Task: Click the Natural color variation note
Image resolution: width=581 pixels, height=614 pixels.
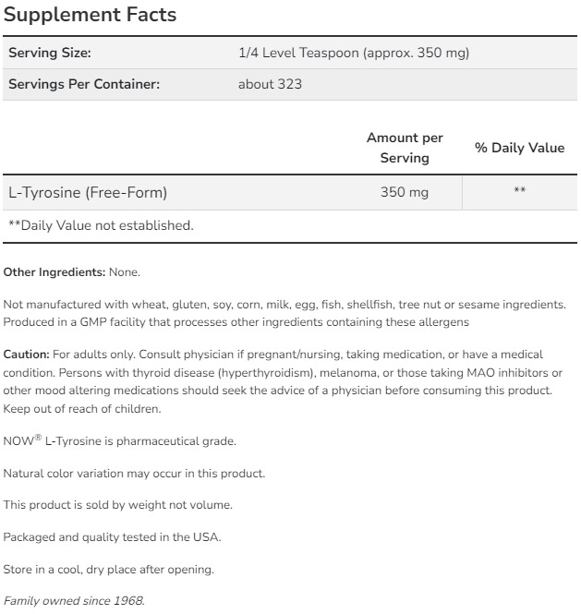Action: click(x=134, y=474)
